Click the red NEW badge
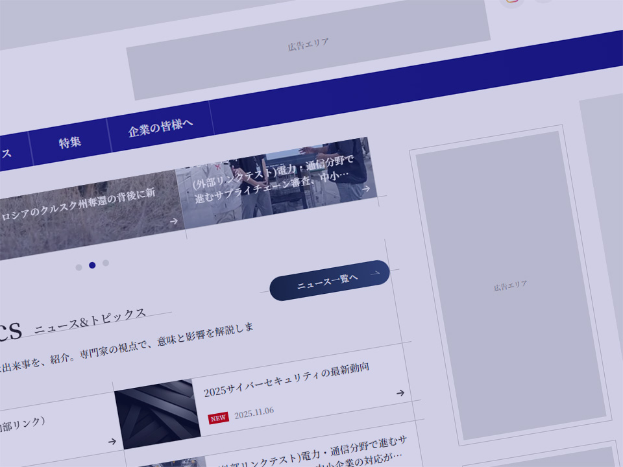623x467 pixels. [x=218, y=418]
